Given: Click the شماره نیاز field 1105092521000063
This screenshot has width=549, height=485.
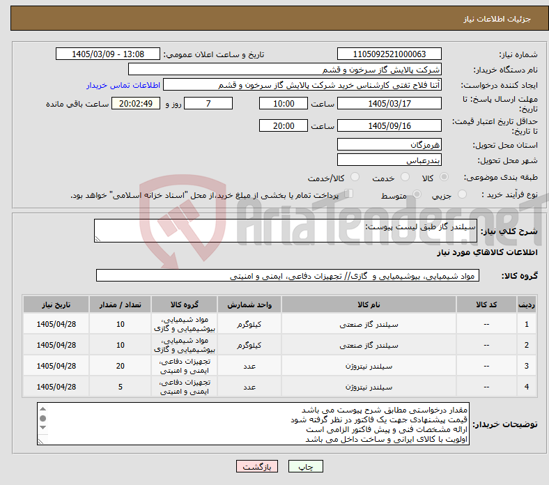Looking at the screenshot, I should (389, 54).
